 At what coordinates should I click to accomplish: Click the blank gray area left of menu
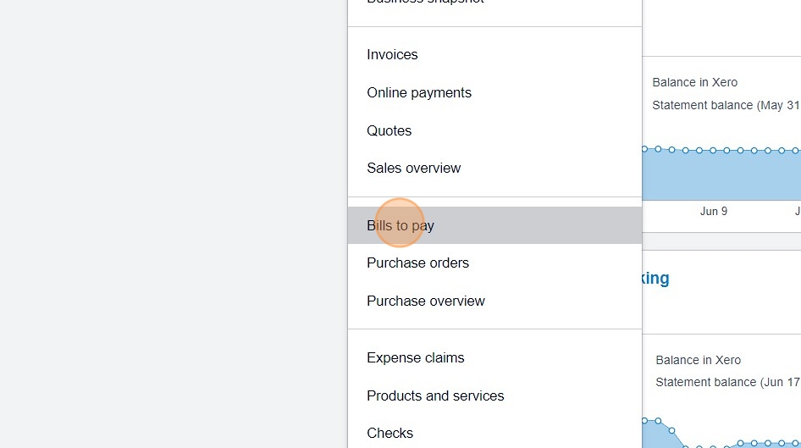[169, 220]
